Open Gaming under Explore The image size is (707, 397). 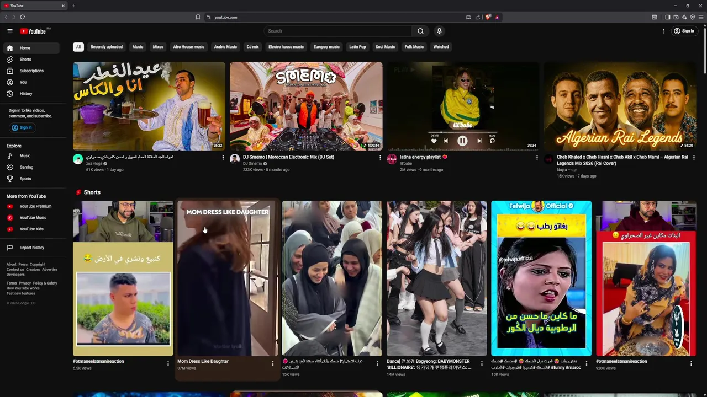[x=31, y=167]
